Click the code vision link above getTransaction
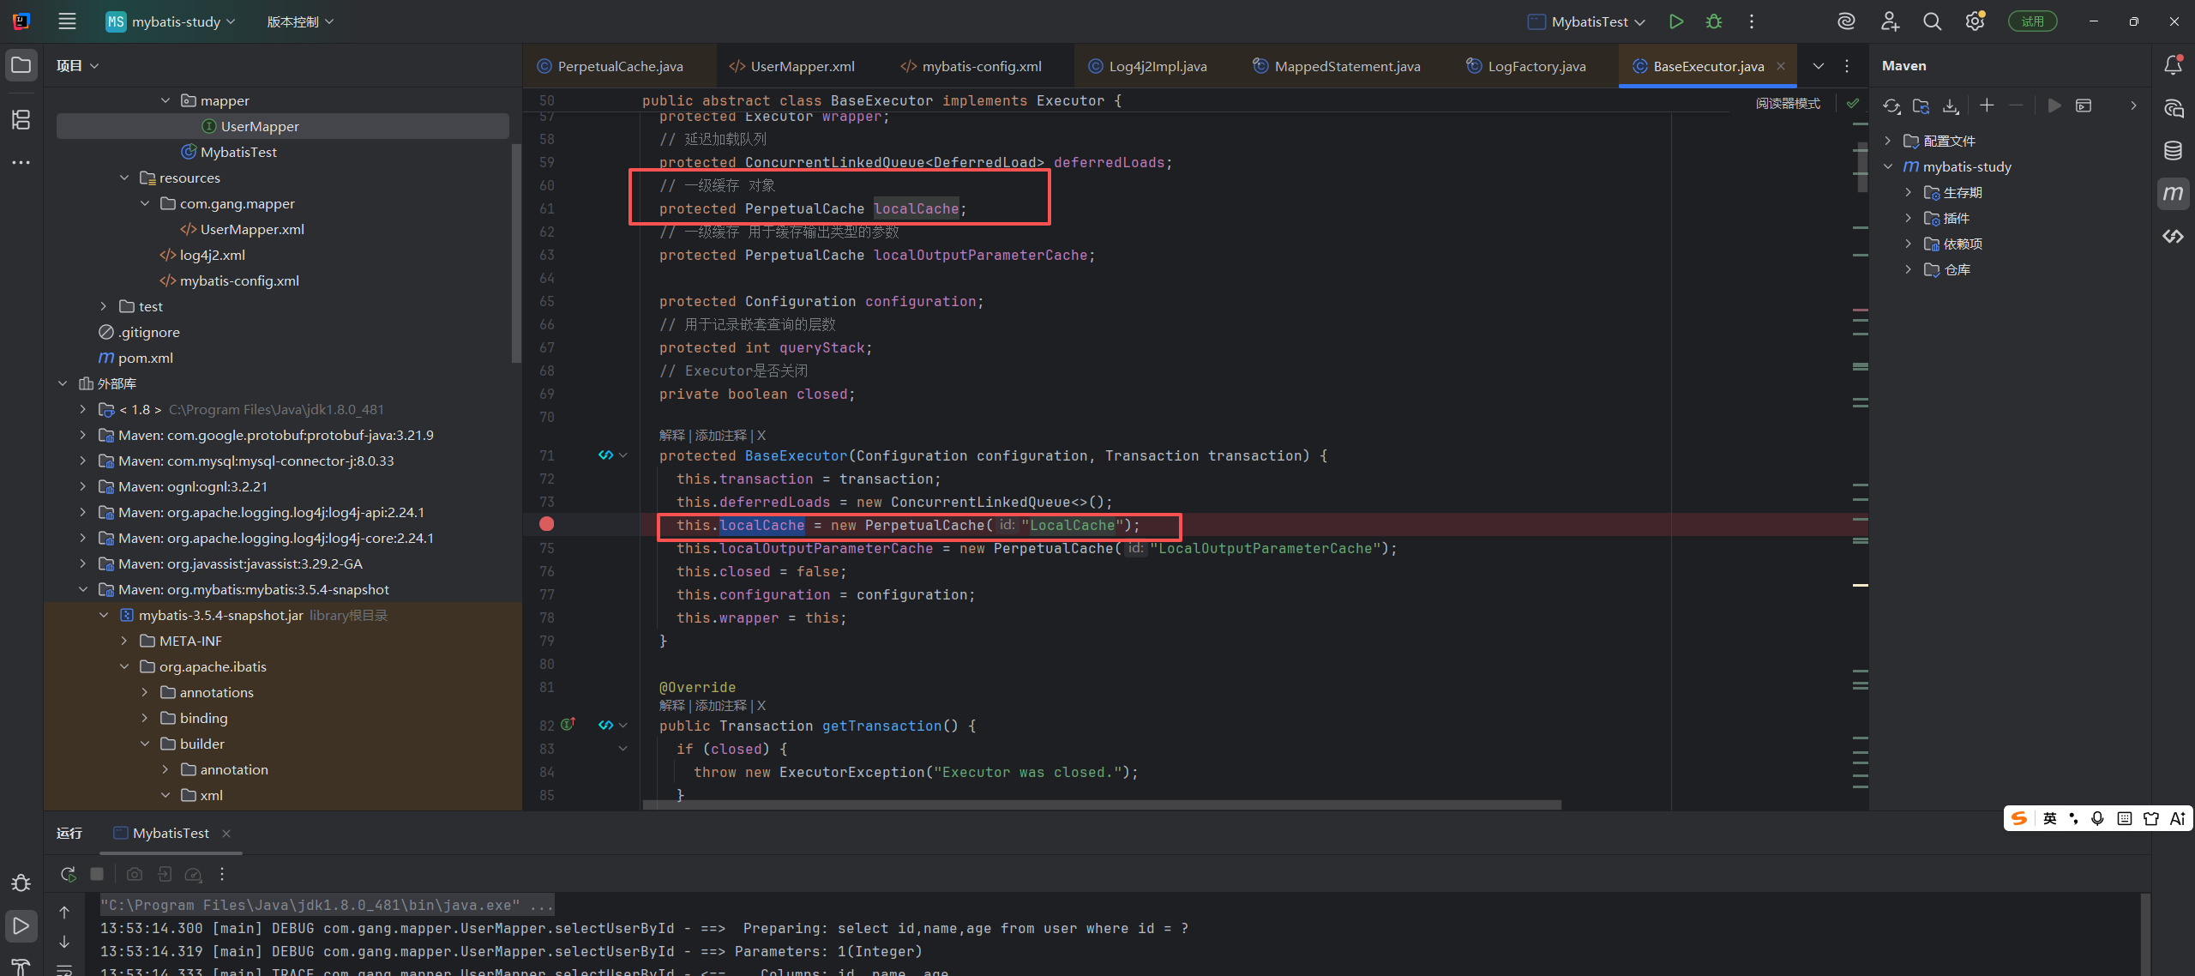Screen dimensions: 2195x976 (x=712, y=705)
